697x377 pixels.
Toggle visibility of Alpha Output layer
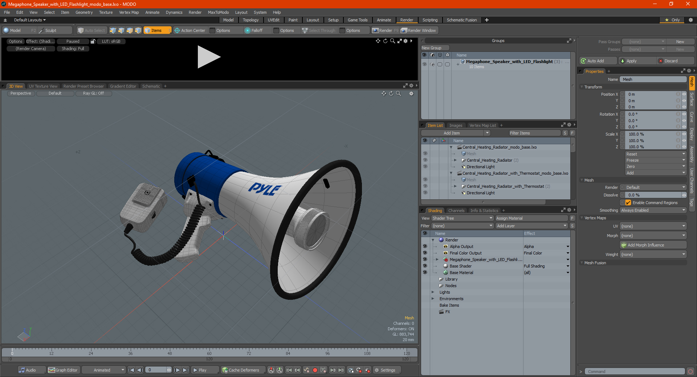(425, 246)
